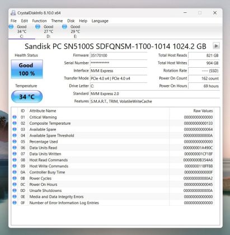This screenshot has width=230, height=235.
Task: Open the Help menu
Action: (83, 21)
